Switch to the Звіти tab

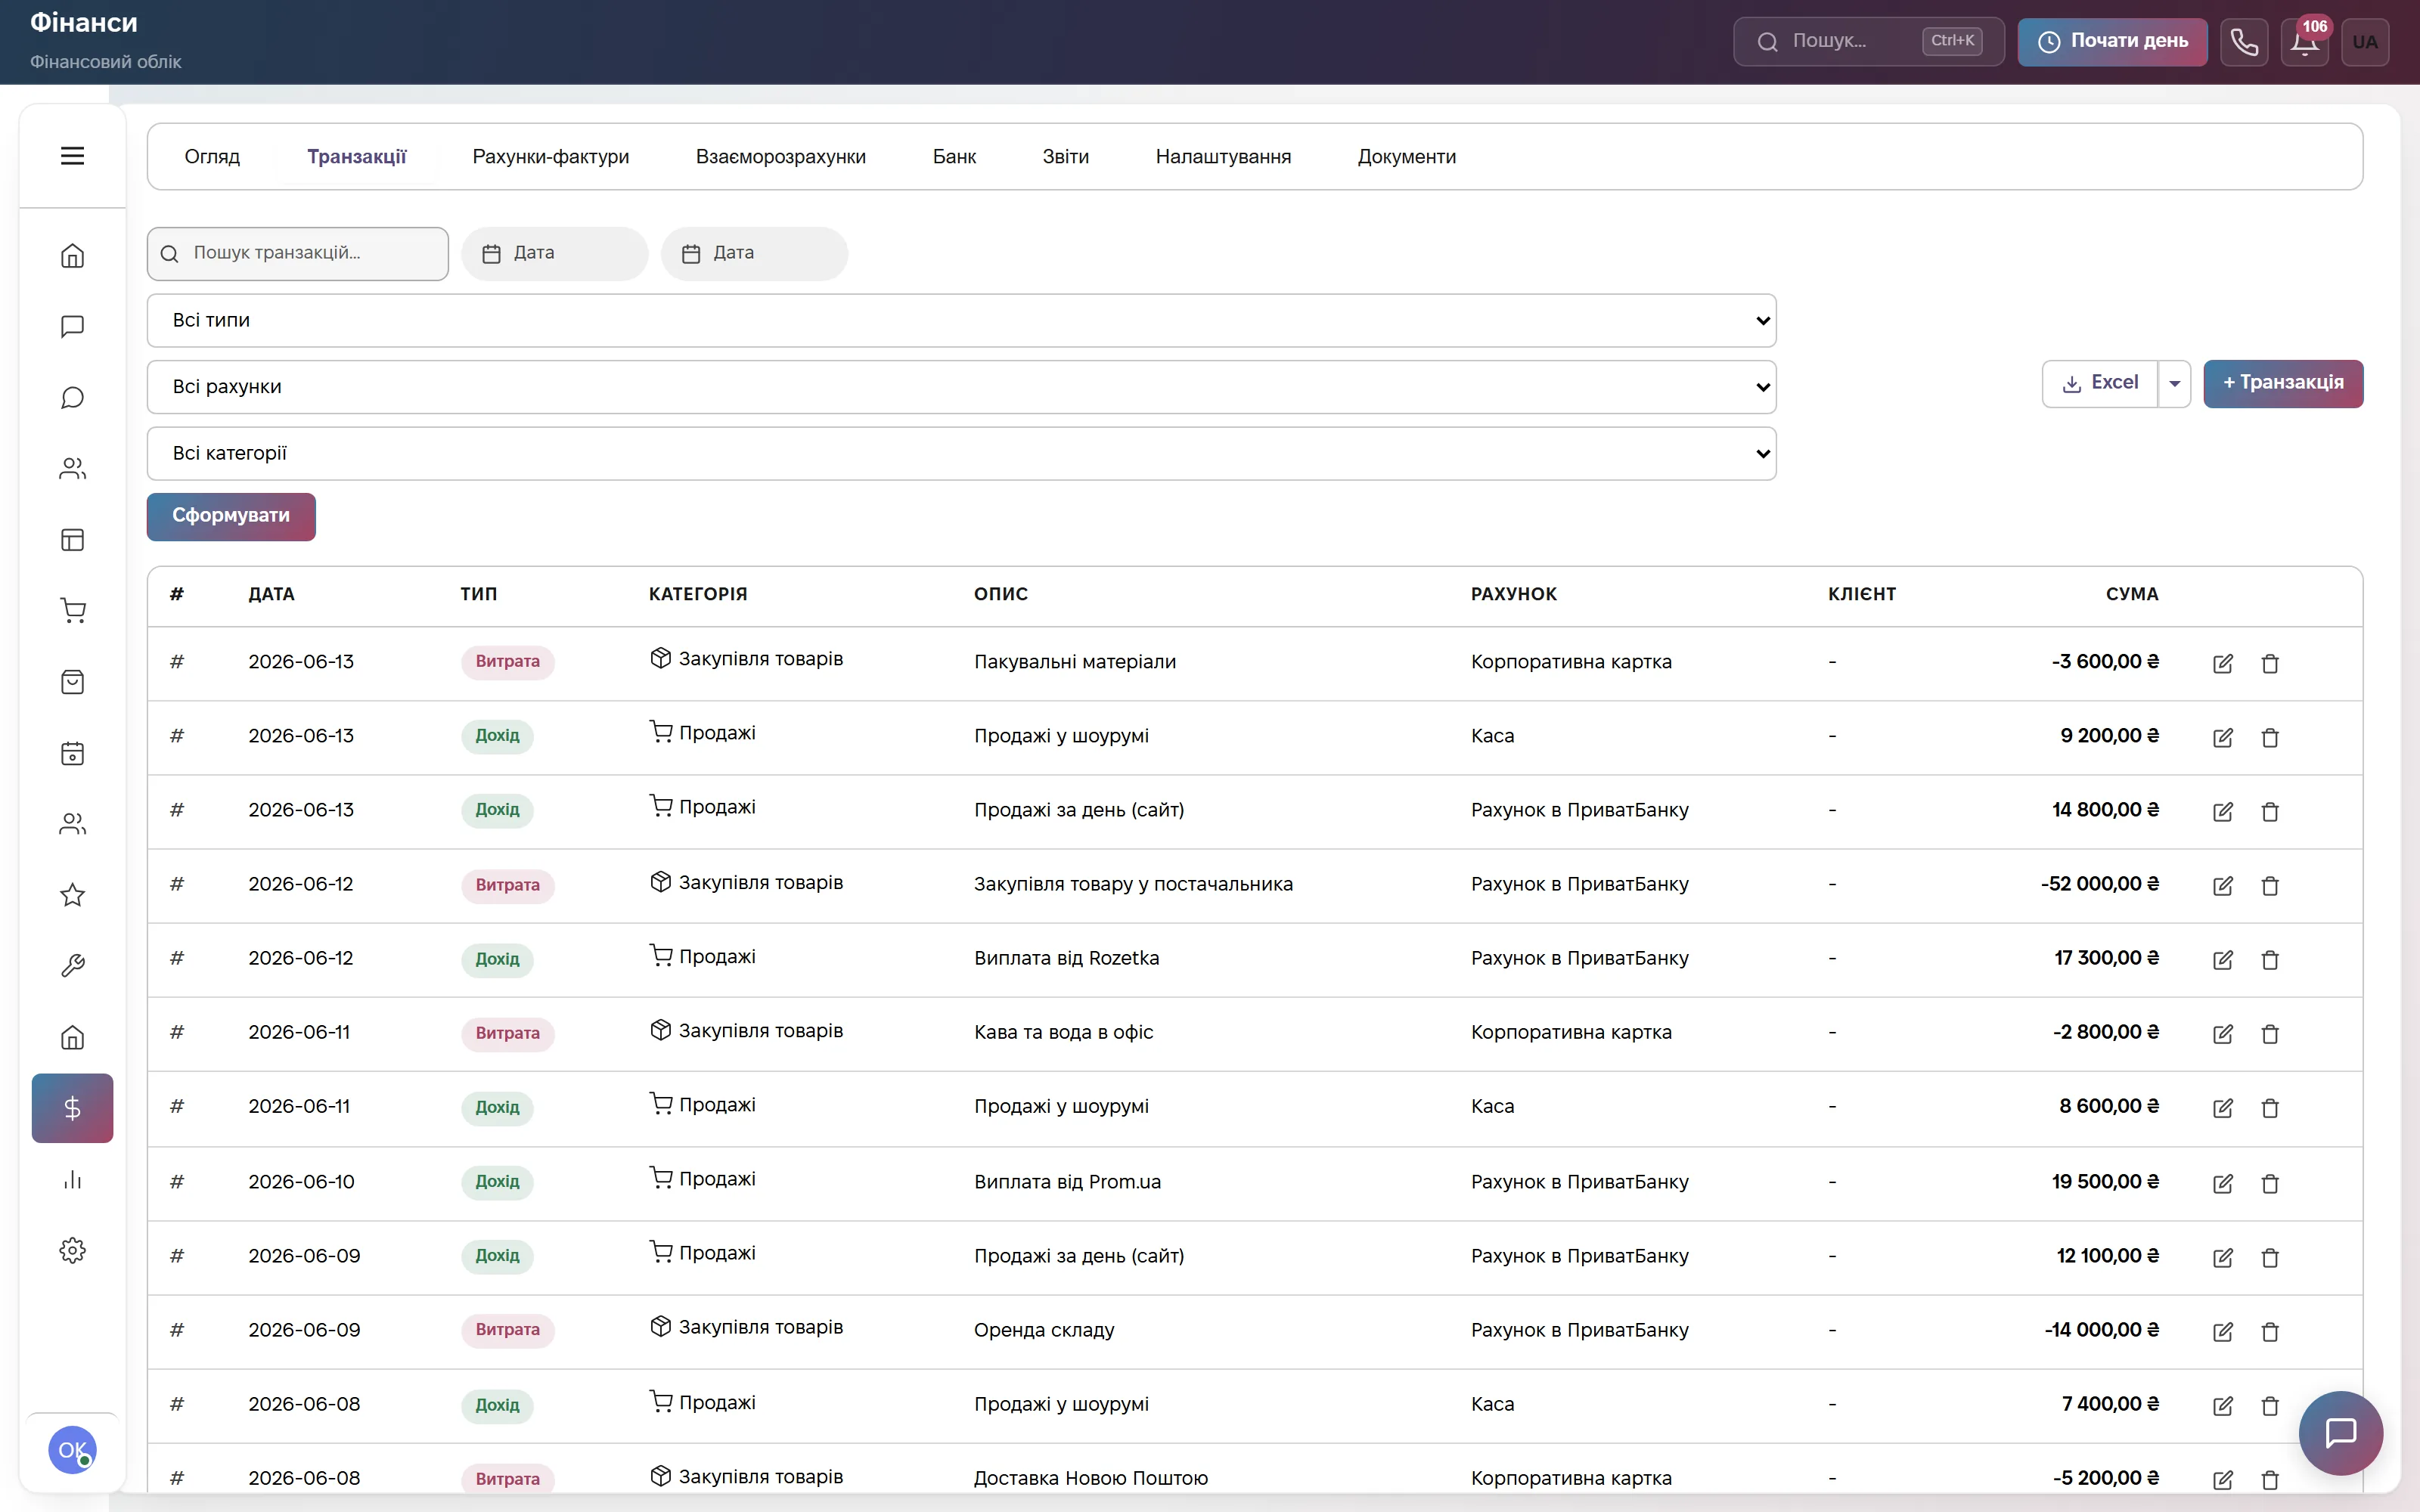(x=1065, y=157)
